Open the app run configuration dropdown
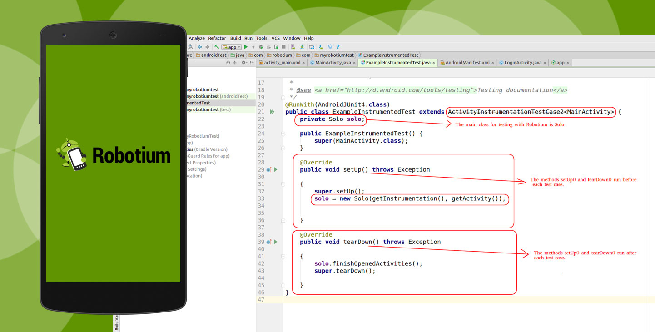This screenshot has width=655, height=332. (231, 47)
